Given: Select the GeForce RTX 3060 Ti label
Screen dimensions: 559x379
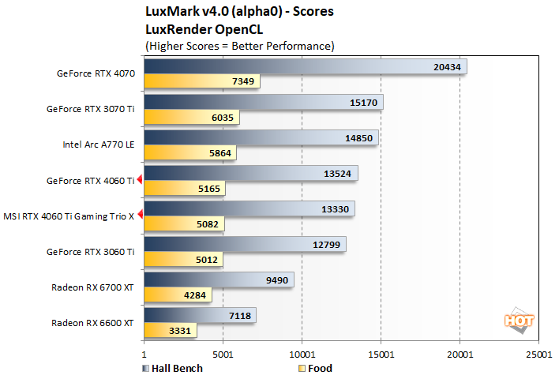Looking at the screenshot, I should click(x=91, y=252).
